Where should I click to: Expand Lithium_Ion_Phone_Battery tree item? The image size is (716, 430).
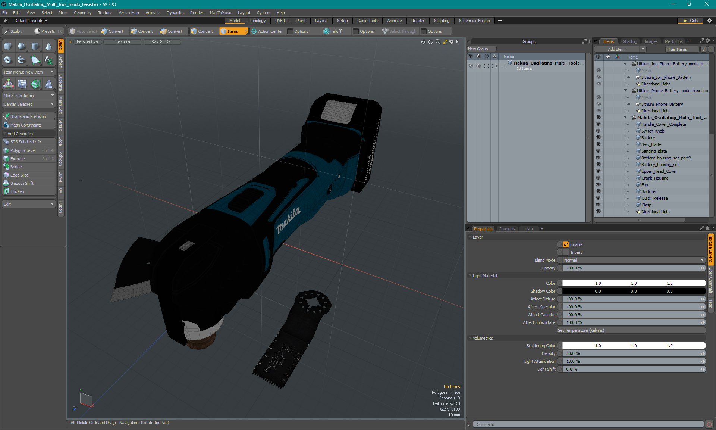629,77
